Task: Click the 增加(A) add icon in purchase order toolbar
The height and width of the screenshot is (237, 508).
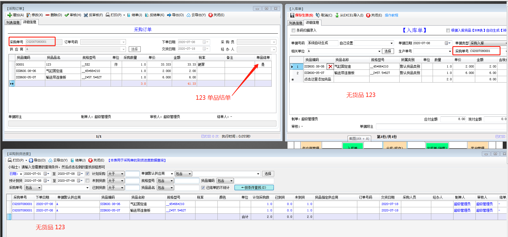Action: coord(10,15)
